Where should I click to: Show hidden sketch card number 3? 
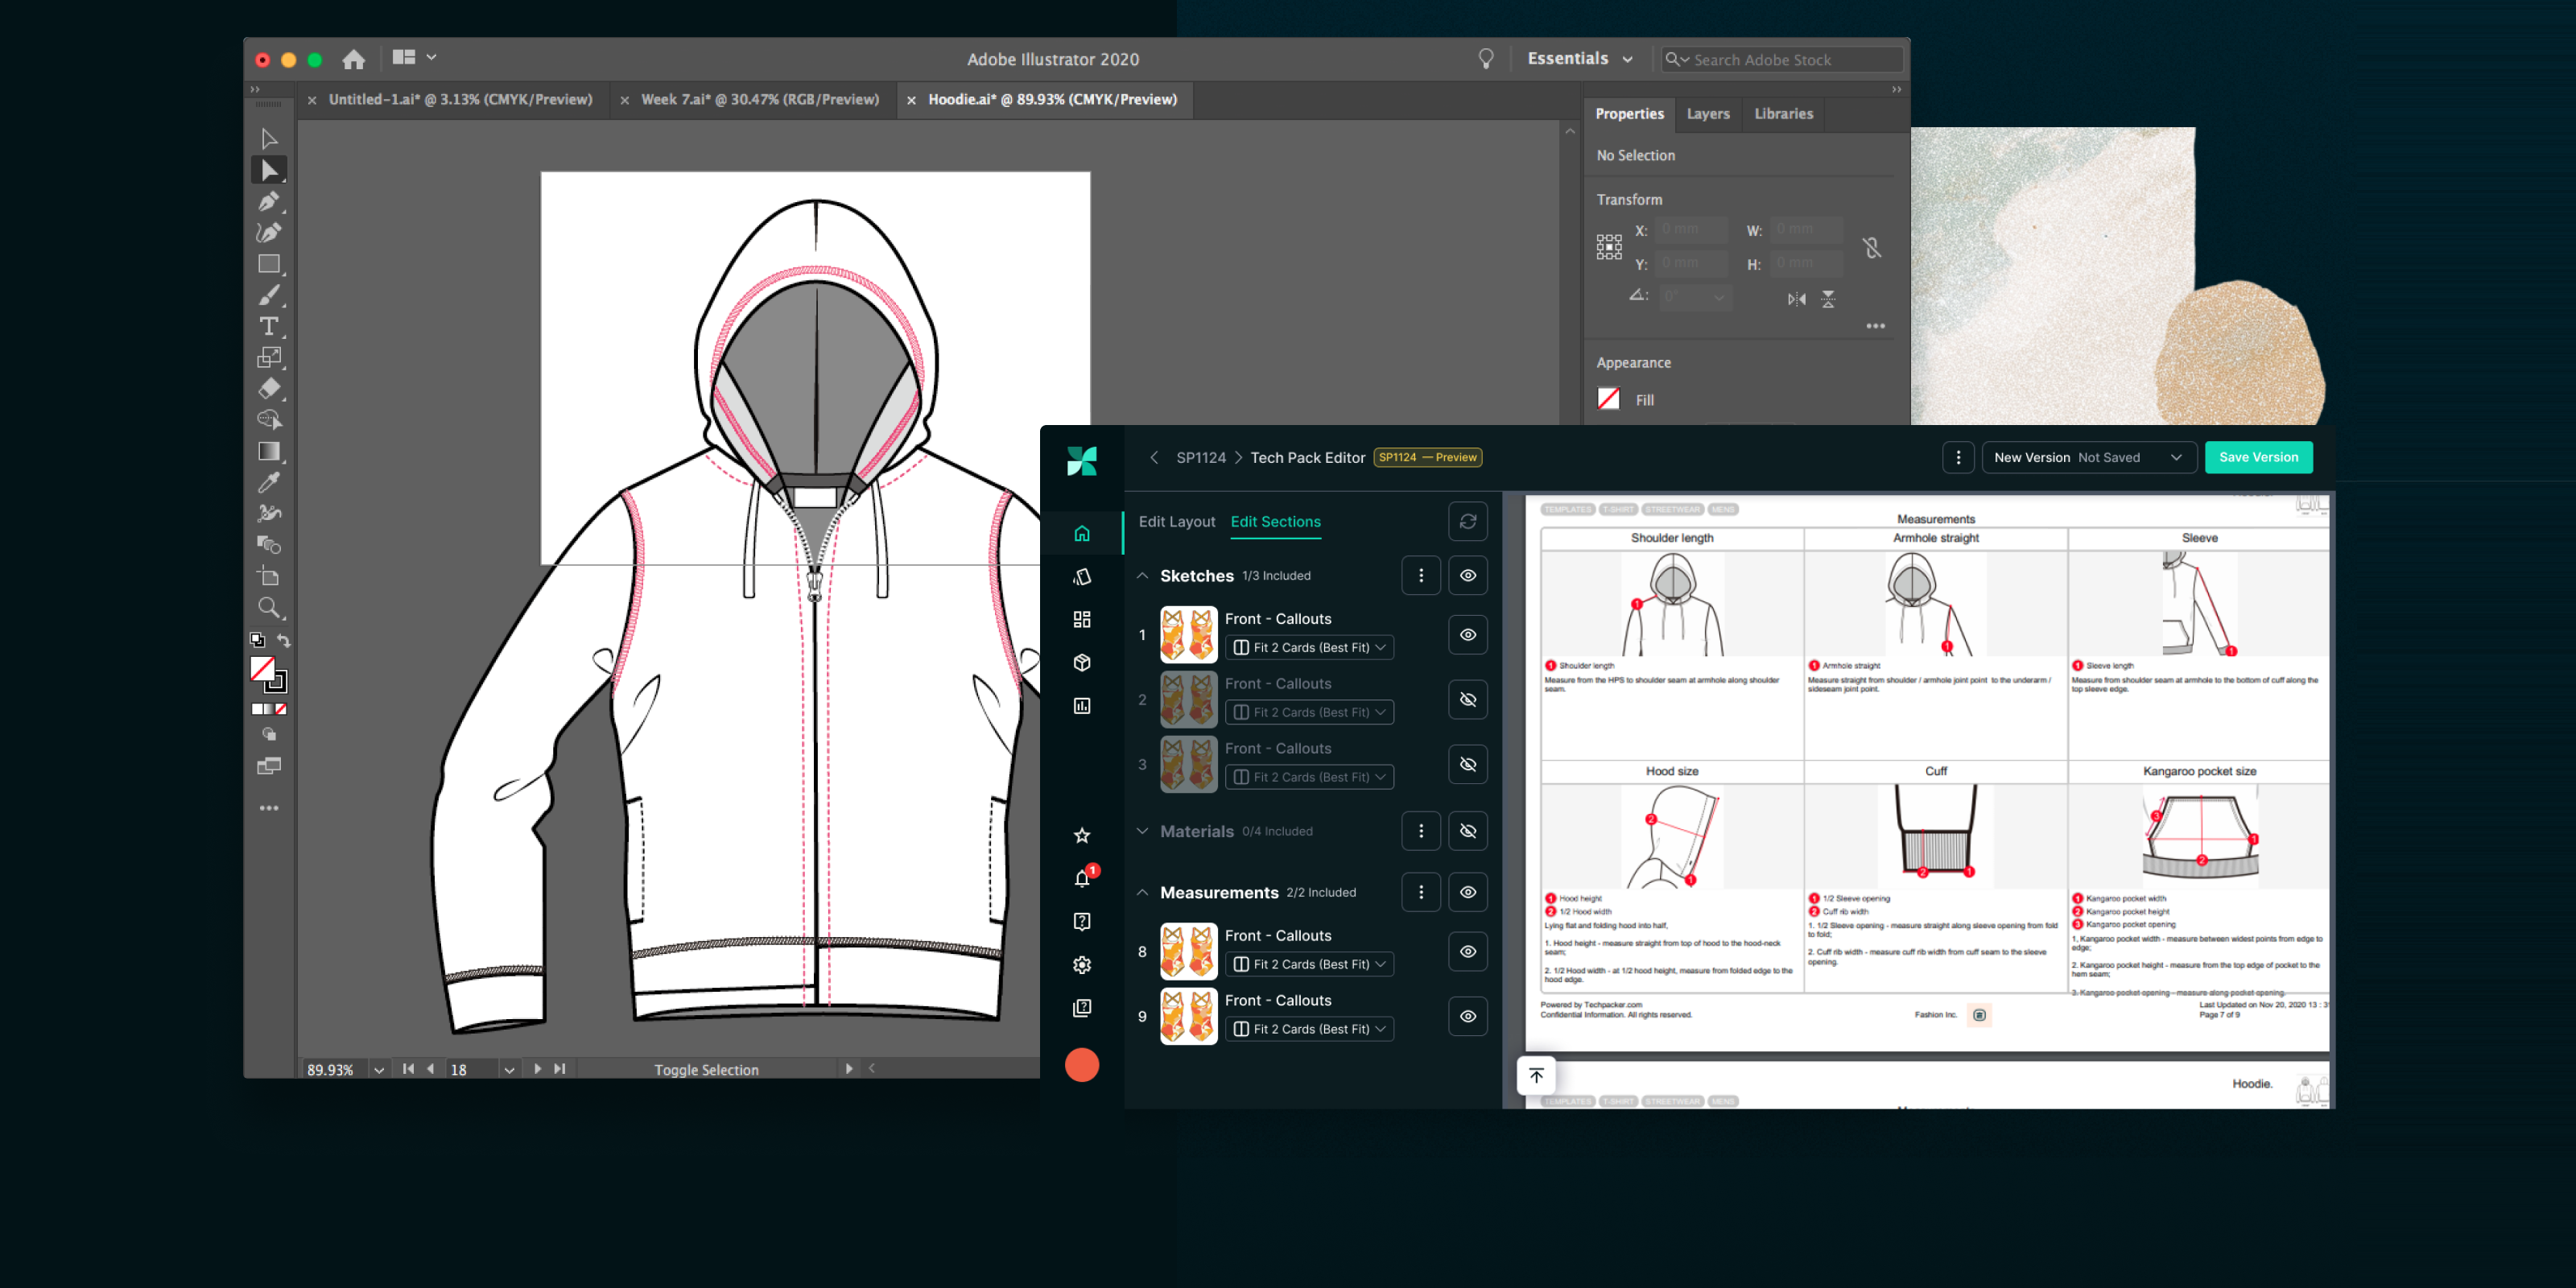coord(1467,764)
